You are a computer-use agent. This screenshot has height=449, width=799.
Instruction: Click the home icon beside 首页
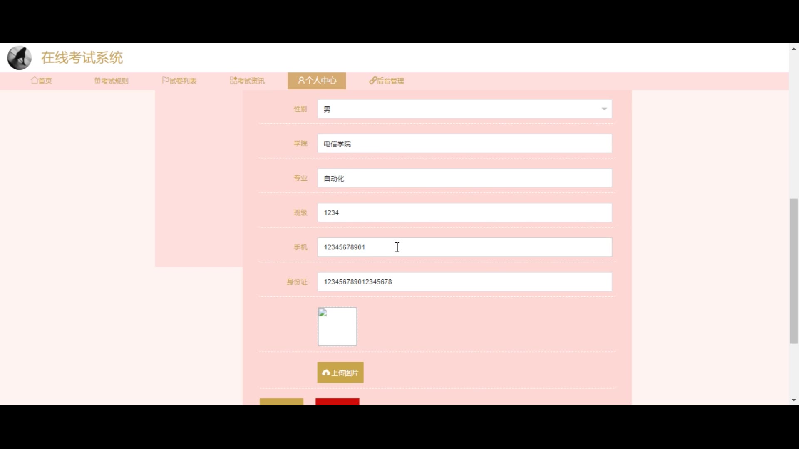[x=35, y=81]
